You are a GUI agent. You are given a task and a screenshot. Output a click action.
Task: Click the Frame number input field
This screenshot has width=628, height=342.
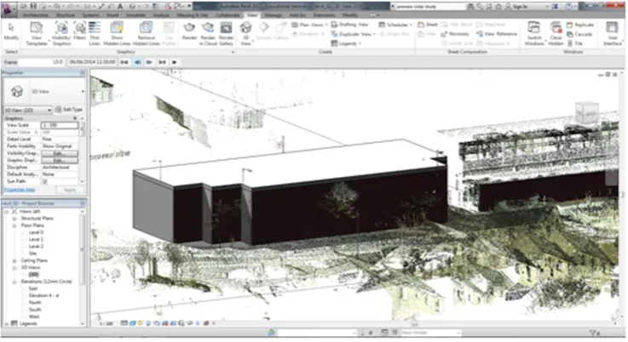(42, 62)
